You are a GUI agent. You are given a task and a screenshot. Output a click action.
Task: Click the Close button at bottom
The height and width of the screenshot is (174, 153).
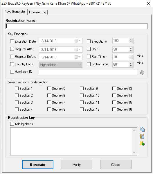(116, 165)
